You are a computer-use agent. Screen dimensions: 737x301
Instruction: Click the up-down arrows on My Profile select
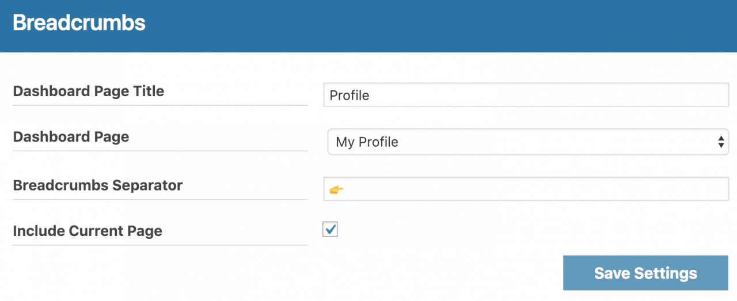[720, 142]
